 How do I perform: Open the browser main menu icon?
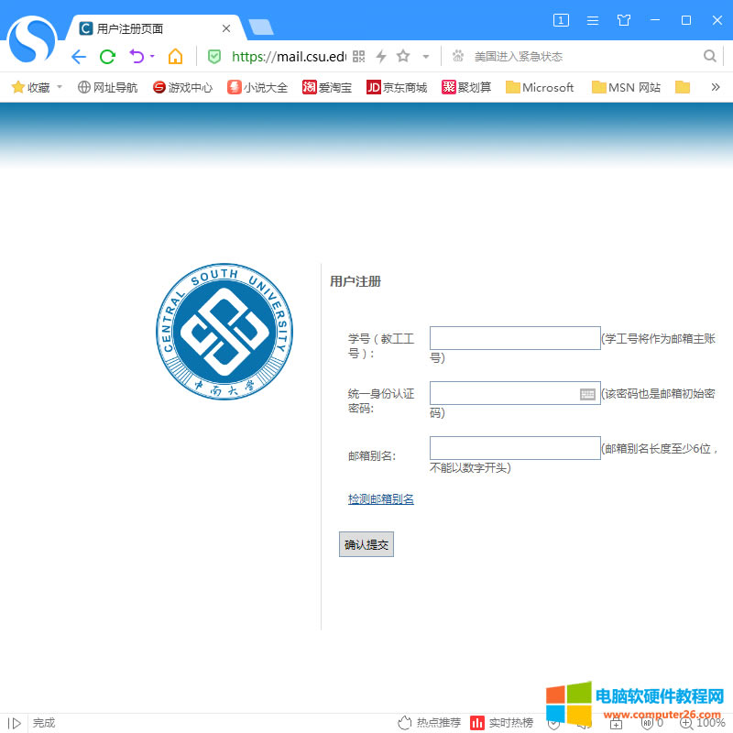click(593, 20)
